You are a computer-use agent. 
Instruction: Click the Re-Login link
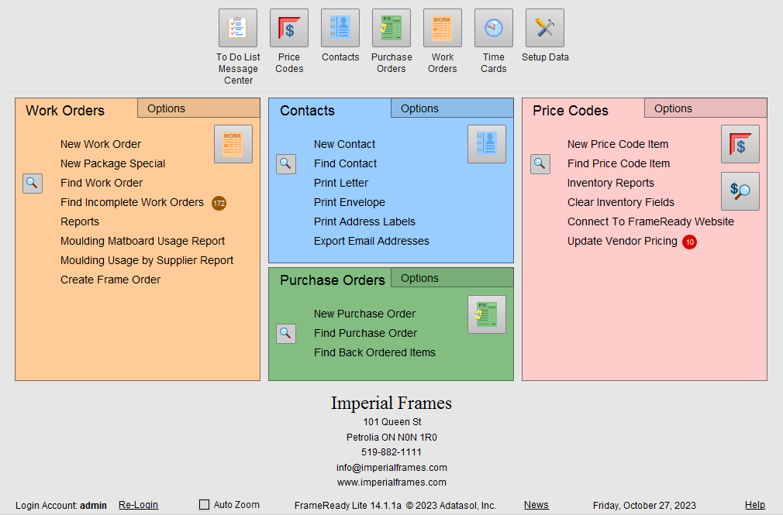(138, 505)
